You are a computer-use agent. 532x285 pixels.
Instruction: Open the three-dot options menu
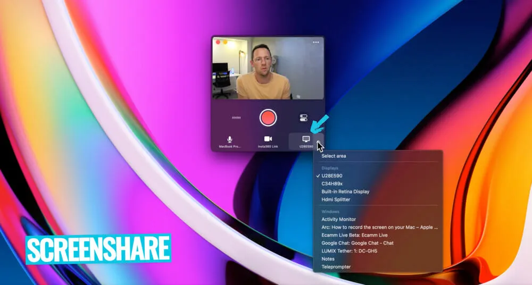(316, 42)
